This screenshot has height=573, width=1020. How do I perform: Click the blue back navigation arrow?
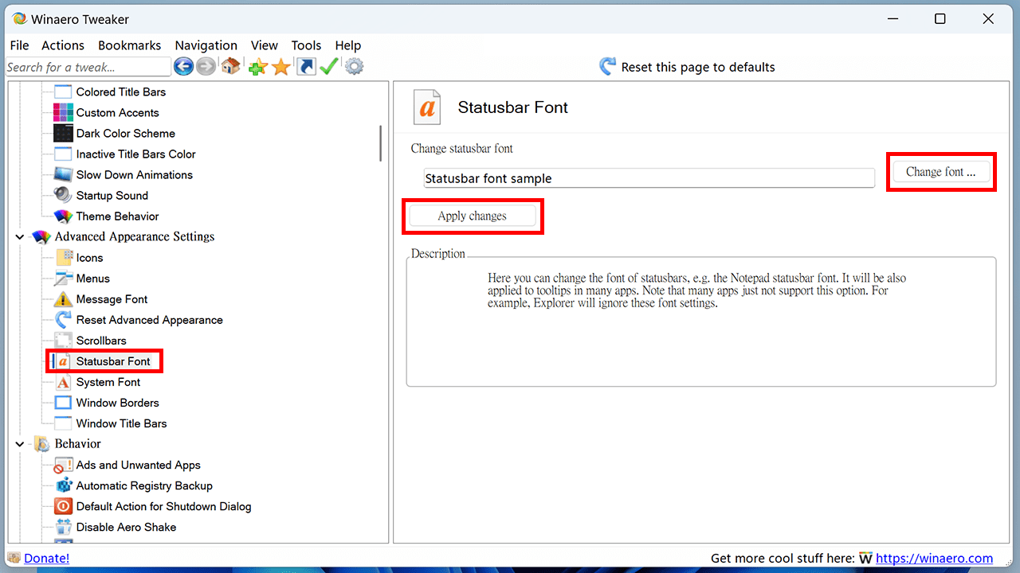pos(183,67)
